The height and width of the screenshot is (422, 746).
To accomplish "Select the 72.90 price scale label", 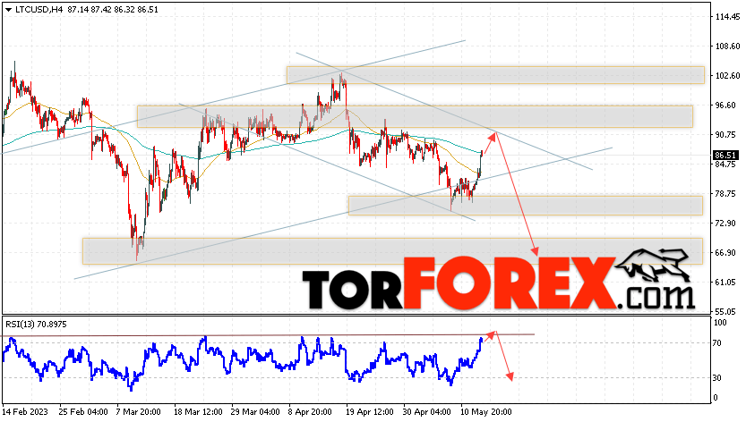I will [727, 224].
